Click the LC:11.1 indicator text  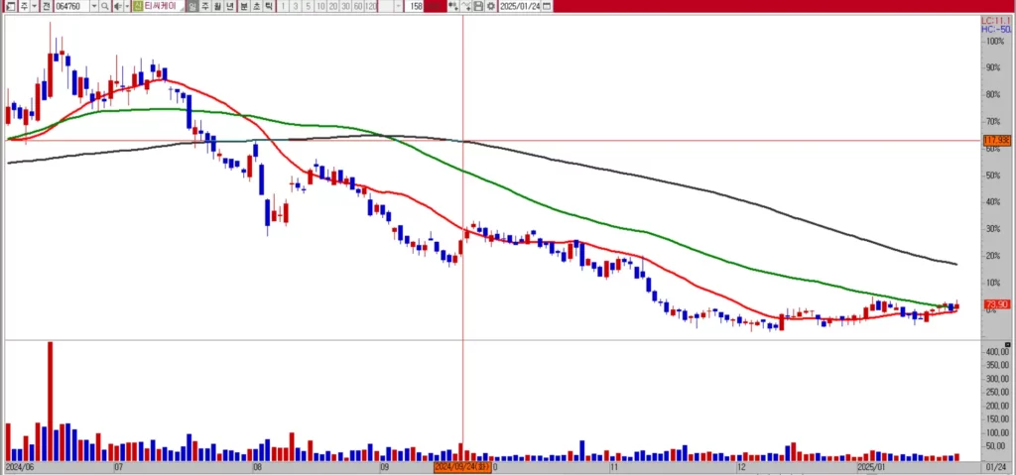pyautogui.click(x=996, y=21)
